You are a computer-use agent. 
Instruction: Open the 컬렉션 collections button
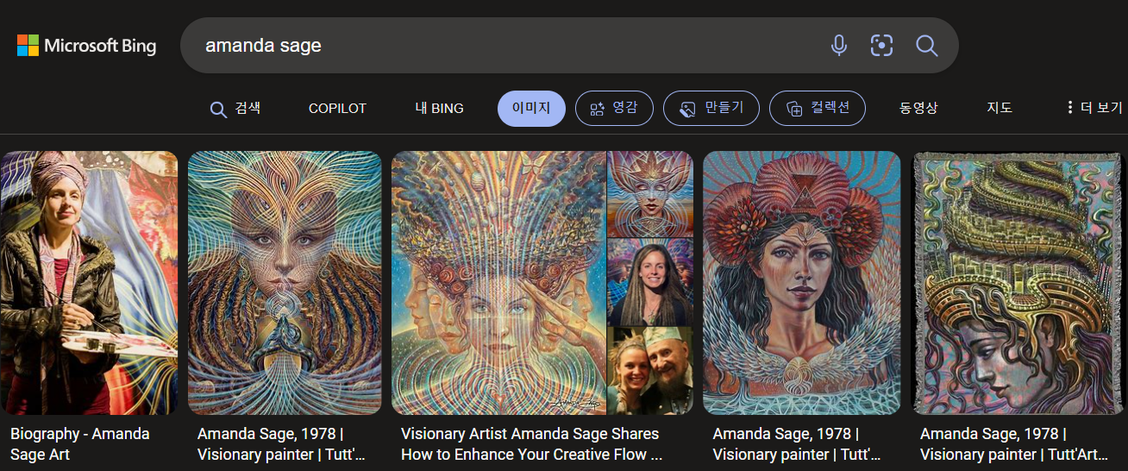818,109
